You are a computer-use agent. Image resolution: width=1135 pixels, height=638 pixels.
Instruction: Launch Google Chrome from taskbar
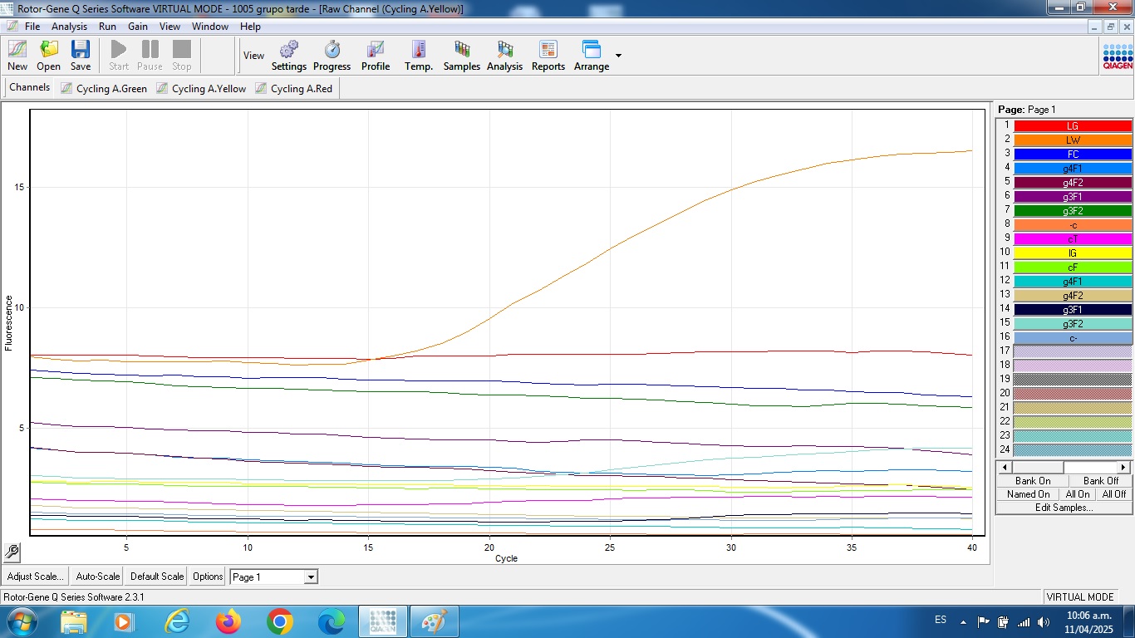(280, 621)
